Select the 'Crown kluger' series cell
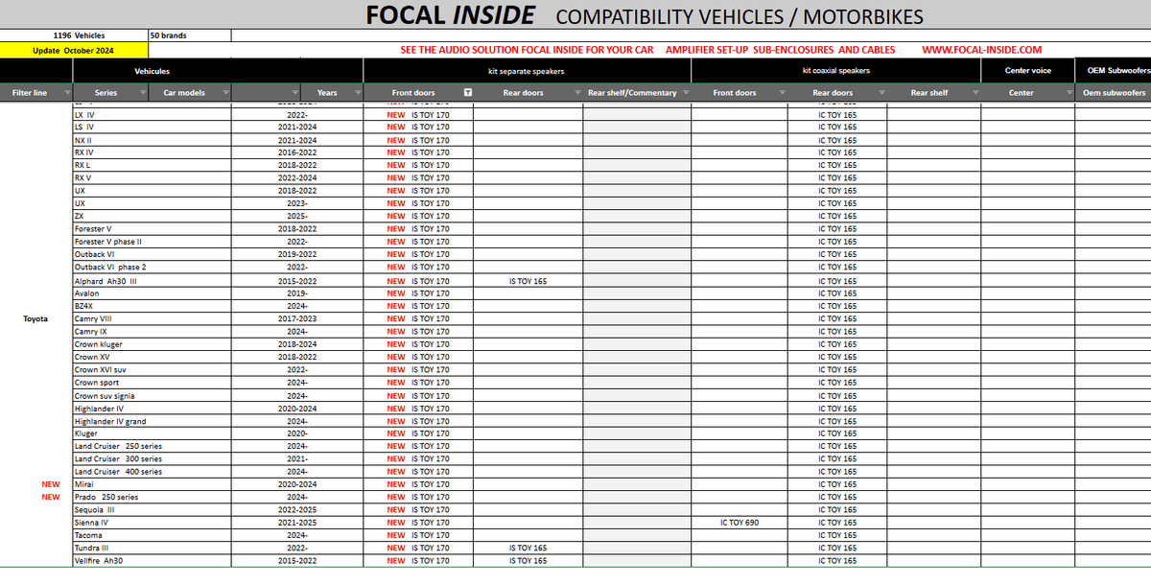The image size is (1151, 585). click(x=153, y=344)
